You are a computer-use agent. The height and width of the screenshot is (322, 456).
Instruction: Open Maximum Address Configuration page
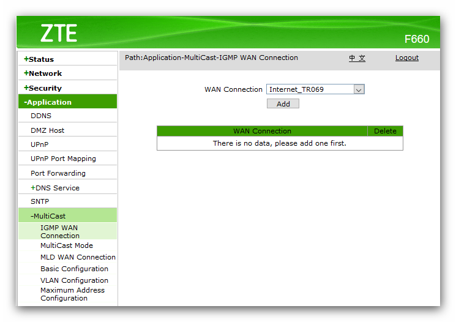coord(72,294)
